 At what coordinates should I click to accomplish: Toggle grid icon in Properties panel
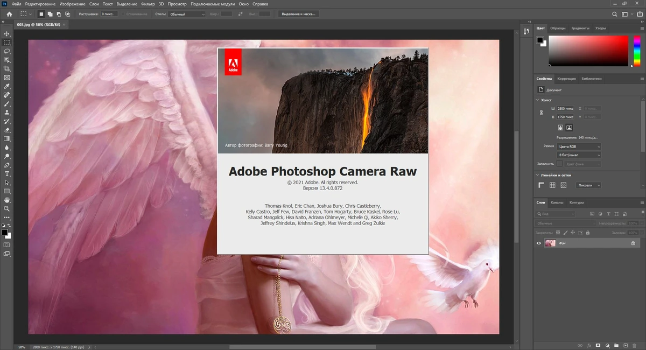tap(552, 185)
